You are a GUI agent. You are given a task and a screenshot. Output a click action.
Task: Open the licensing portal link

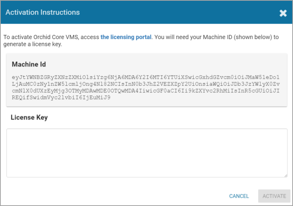pyautogui.click(x=126, y=37)
